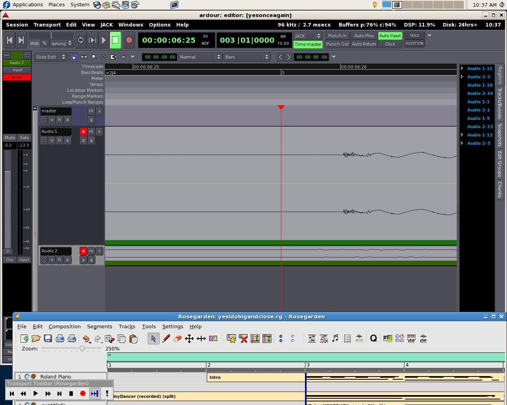Screen dimensions: 507x405
Task: Click the Time master button
Action: [x=308, y=44]
